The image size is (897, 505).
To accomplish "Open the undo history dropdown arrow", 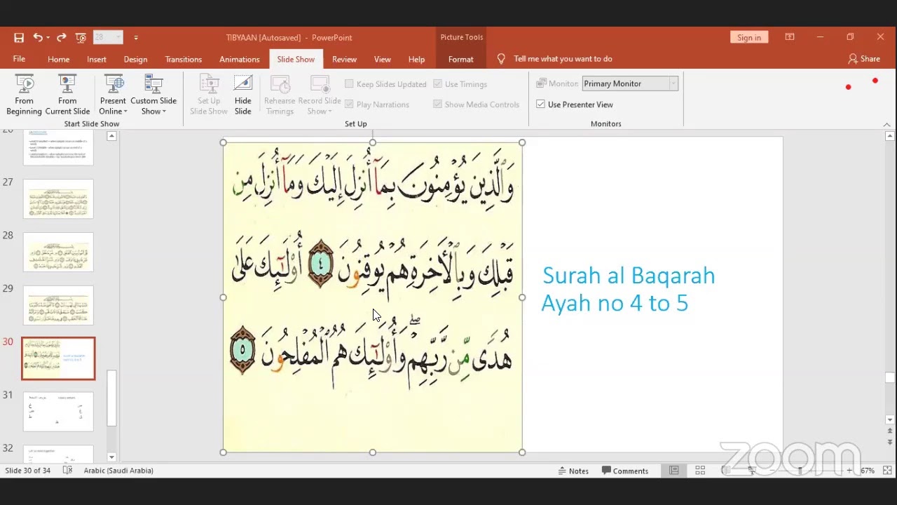I will (x=48, y=37).
